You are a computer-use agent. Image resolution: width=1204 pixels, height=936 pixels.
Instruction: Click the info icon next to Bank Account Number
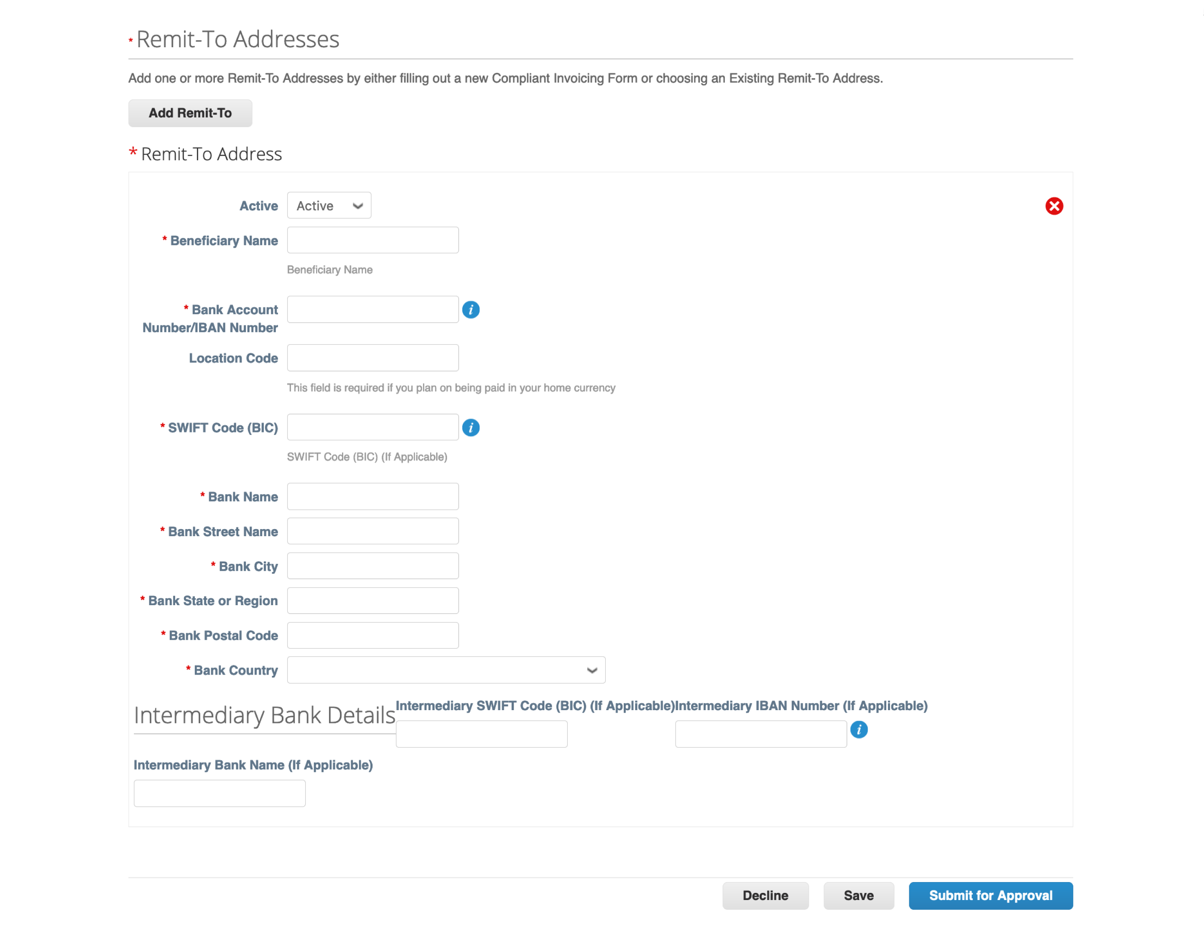click(470, 310)
